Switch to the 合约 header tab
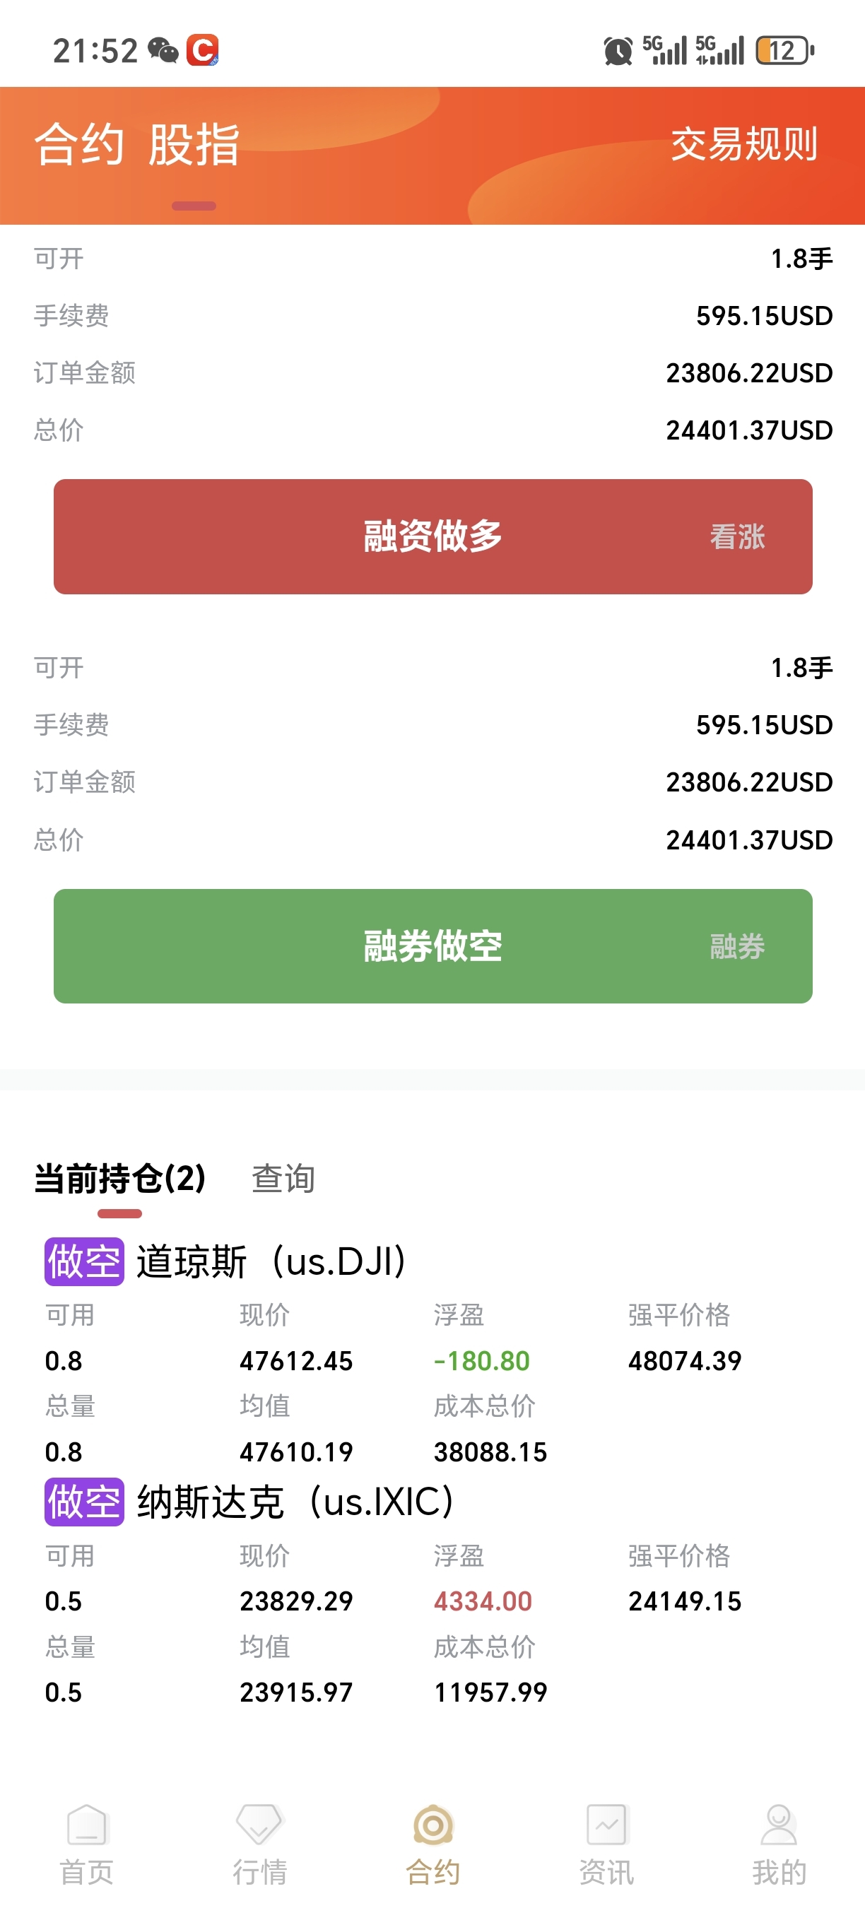Viewport: 865px width, 1908px height. click(79, 143)
